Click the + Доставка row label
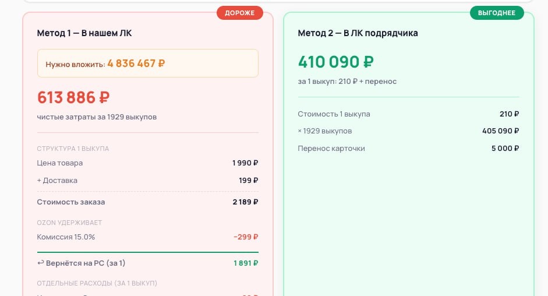This screenshot has height=296, width=548. (x=57, y=181)
